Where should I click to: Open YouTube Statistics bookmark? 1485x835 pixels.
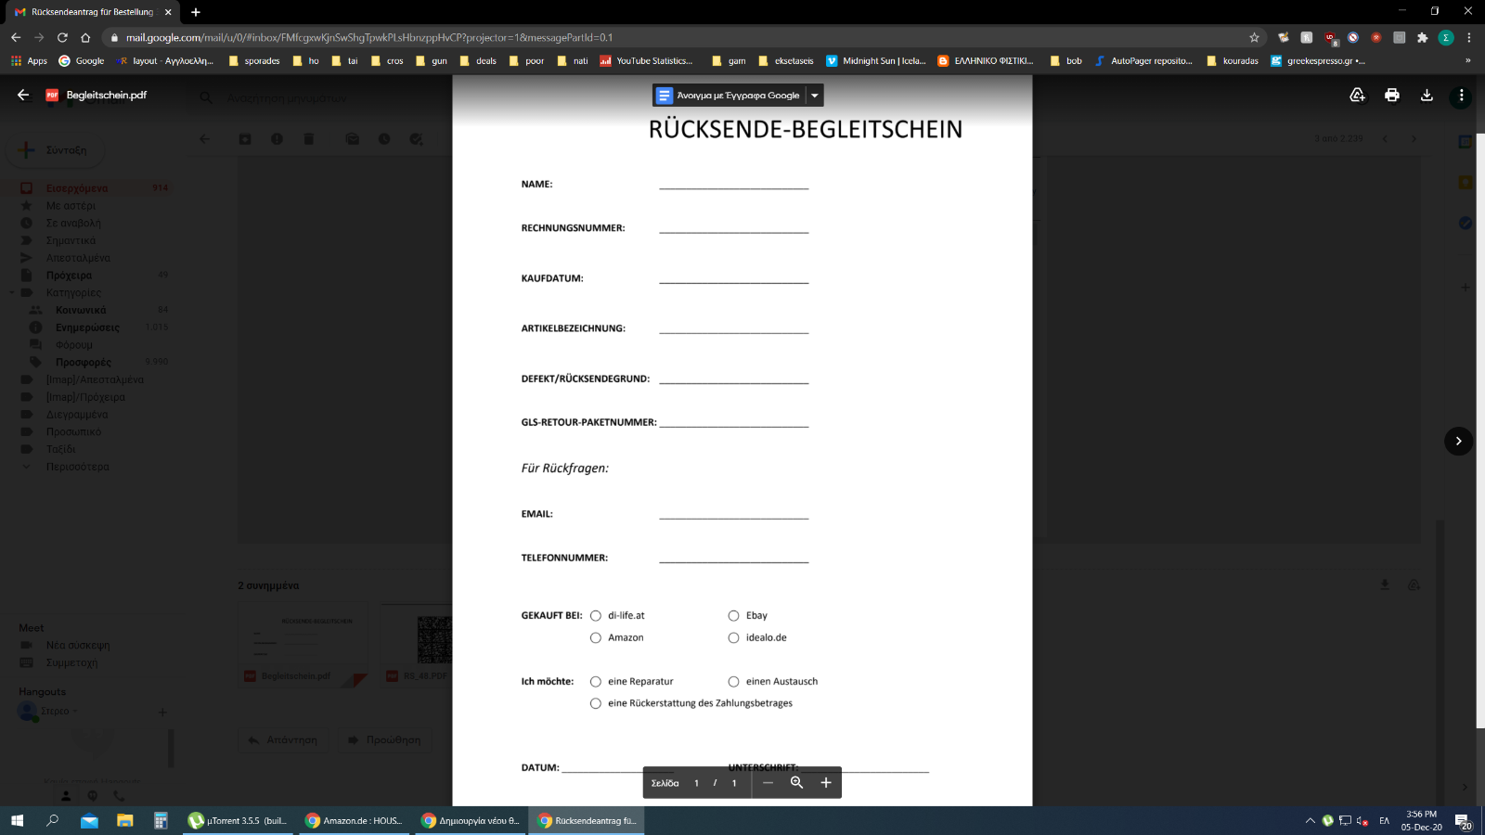[x=646, y=61]
